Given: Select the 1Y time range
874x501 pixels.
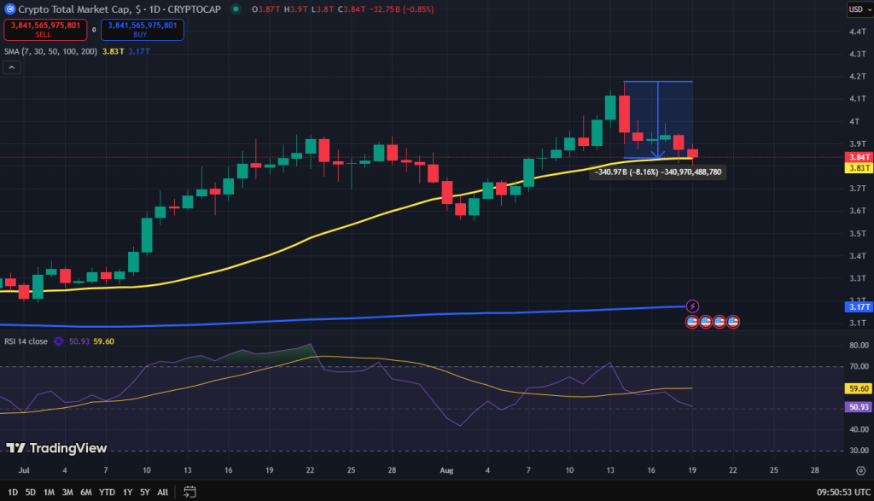Looking at the screenshot, I should pyautogui.click(x=128, y=492).
